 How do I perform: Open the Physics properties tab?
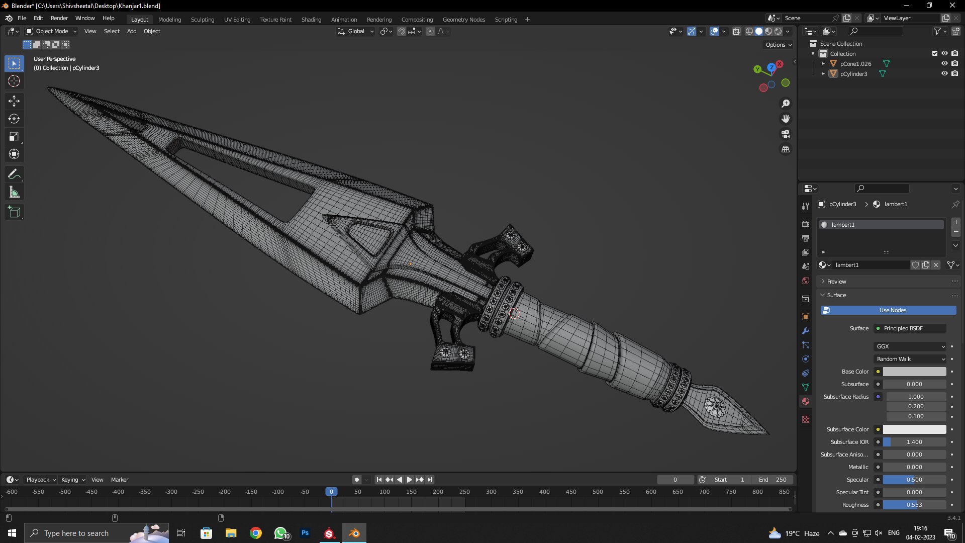(806, 359)
